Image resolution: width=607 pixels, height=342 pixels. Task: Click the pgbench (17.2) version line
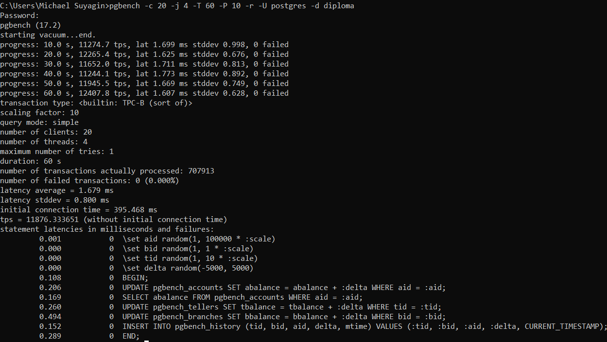(x=30, y=25)
